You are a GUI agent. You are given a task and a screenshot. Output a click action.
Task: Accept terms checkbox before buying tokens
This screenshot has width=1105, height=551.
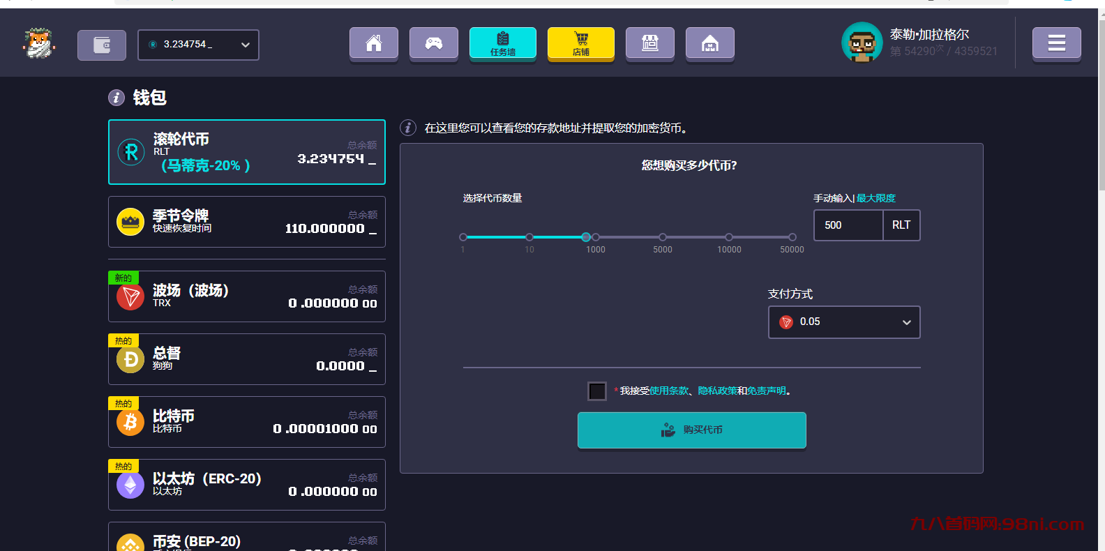click(597, 391)
